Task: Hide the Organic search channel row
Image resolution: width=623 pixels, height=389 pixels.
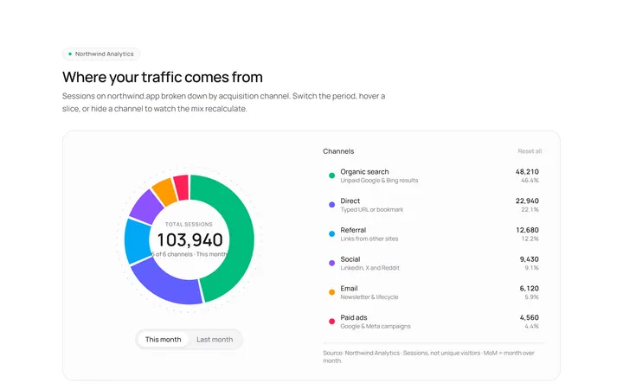Action: click(434, 175)
